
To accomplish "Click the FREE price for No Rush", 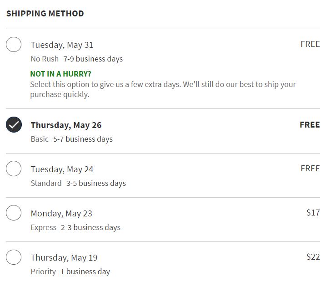I will pyautogui.click(x=310, y=45).
